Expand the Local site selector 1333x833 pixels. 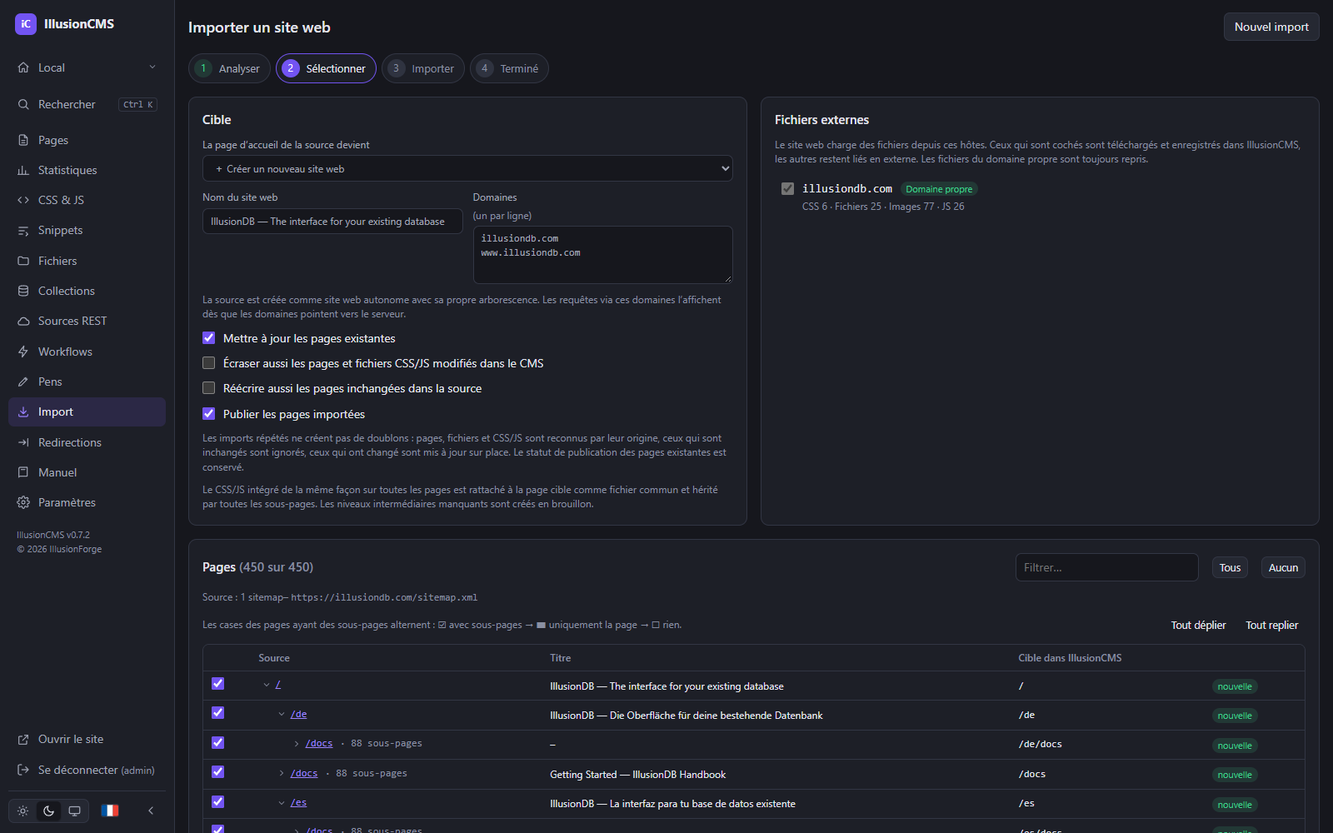[x=87, y=67]
